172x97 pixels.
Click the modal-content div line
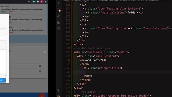coord(98,56)
